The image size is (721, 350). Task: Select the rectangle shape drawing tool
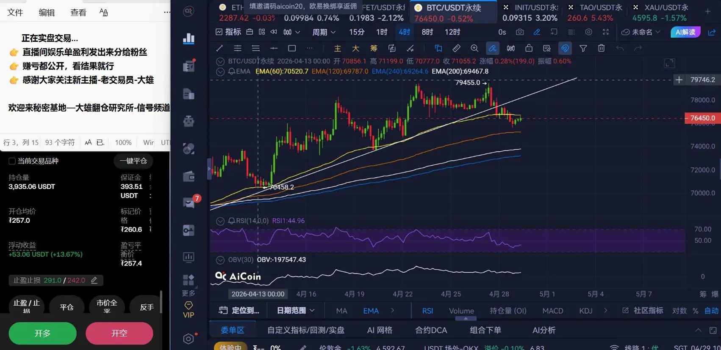(x=292, y=48)
